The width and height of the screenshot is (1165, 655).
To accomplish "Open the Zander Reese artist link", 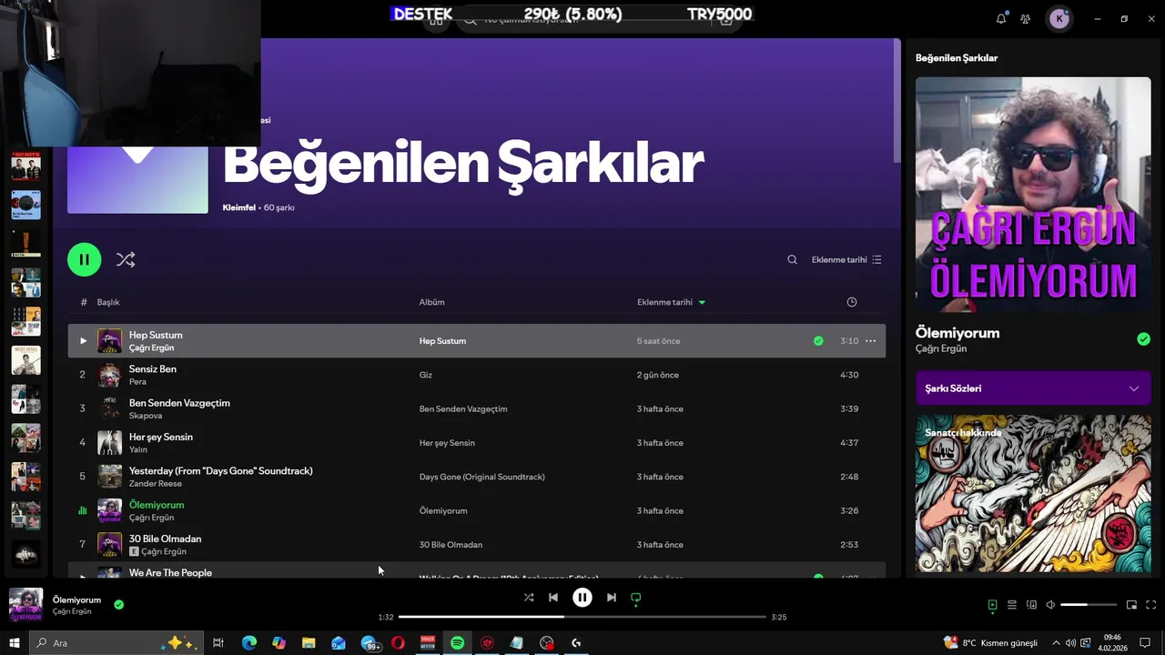I will click(x=156, y=484).
